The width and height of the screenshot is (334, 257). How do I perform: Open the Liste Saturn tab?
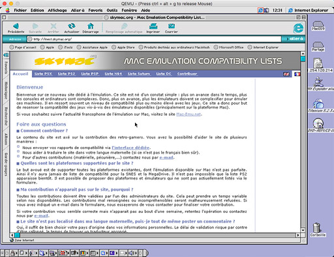click(x=139, y=74)
